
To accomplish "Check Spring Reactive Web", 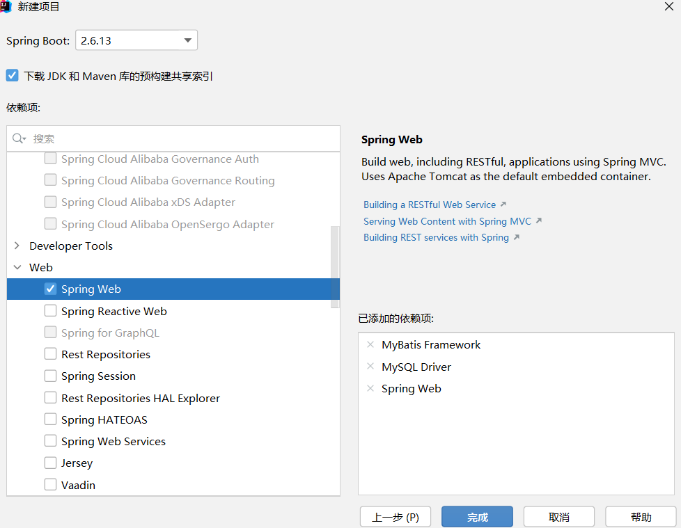I will click(x=50, y=311).
